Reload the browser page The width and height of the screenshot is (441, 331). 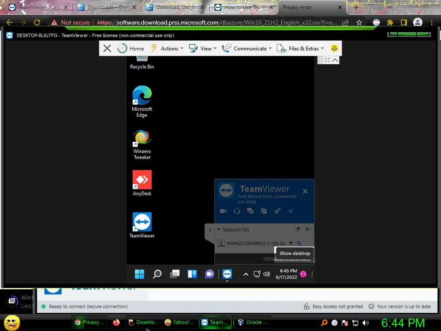pos(37,22)
